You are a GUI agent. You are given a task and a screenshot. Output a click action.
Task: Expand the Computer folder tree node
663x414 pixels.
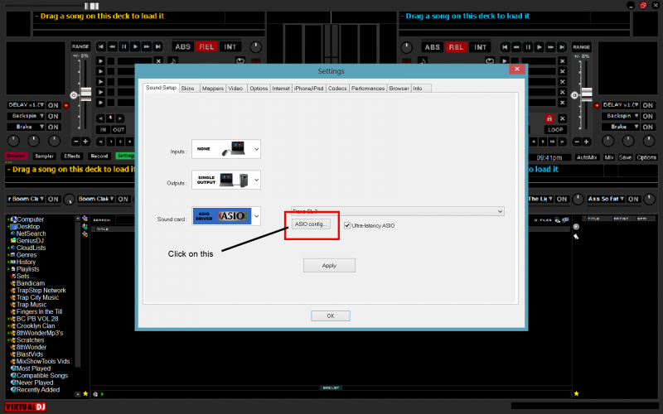click(x=8, y=219)
